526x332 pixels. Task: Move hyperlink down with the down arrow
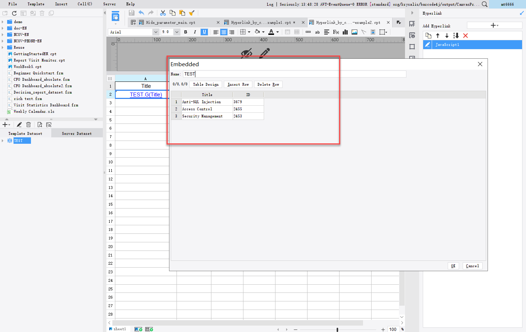(x=447, y=36)
